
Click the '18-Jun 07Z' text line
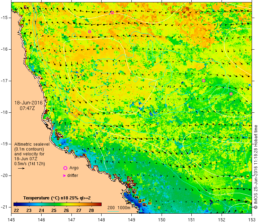coord(26,159)
